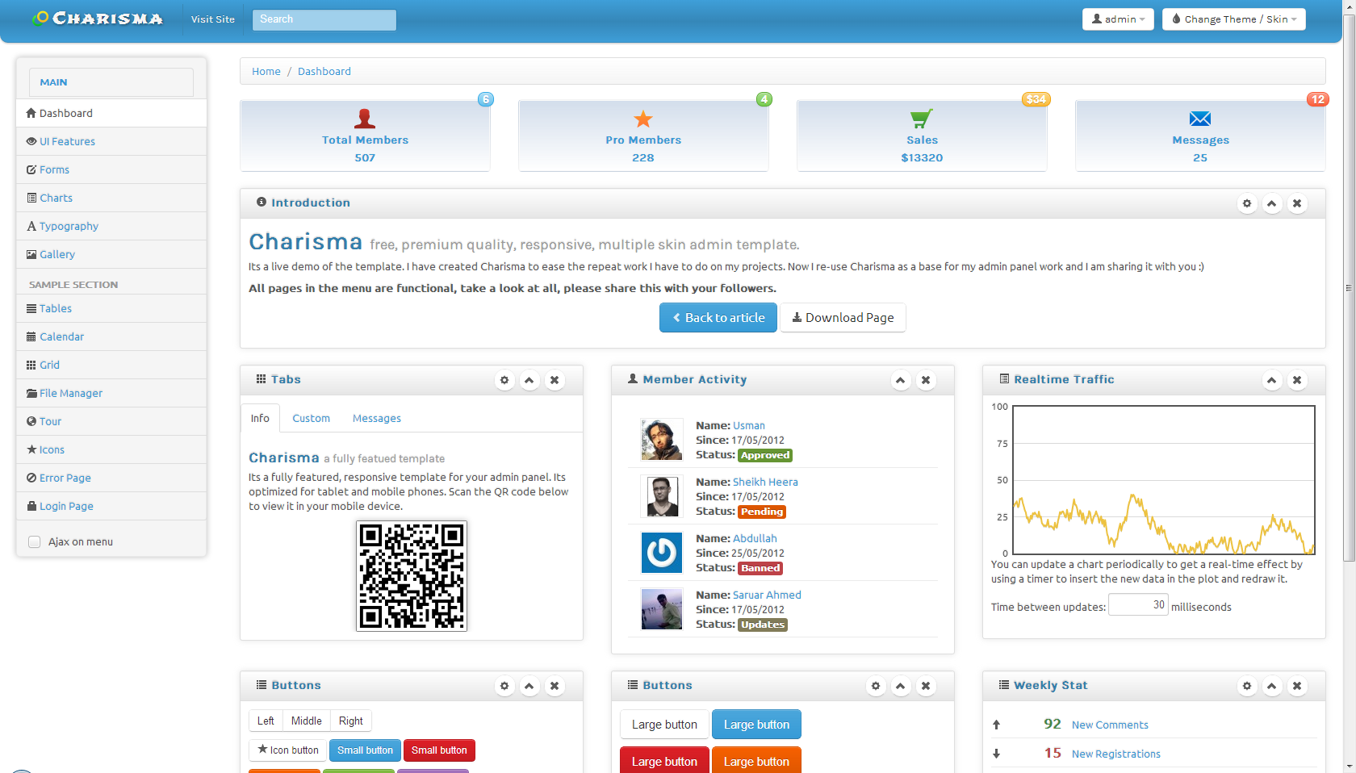The image size is (1356, 773).
Task: Click Abdullah's power-icon avatar
Action: coord(662,553)
